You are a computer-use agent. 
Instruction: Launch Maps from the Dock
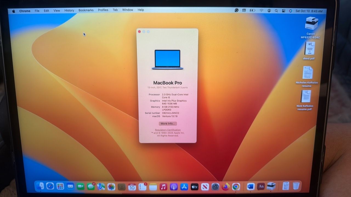pos(101,187)
